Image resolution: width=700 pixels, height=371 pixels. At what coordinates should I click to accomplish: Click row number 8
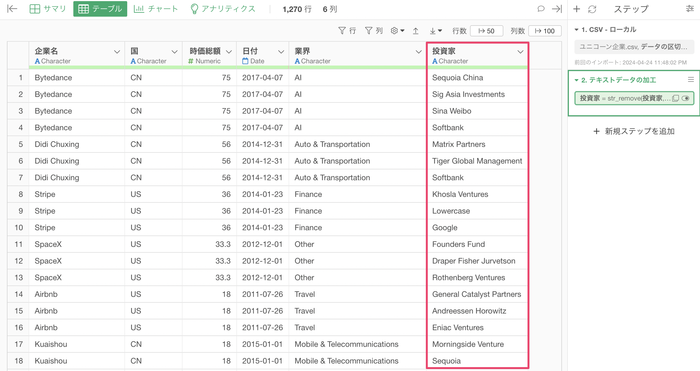[x=21, y=194]
